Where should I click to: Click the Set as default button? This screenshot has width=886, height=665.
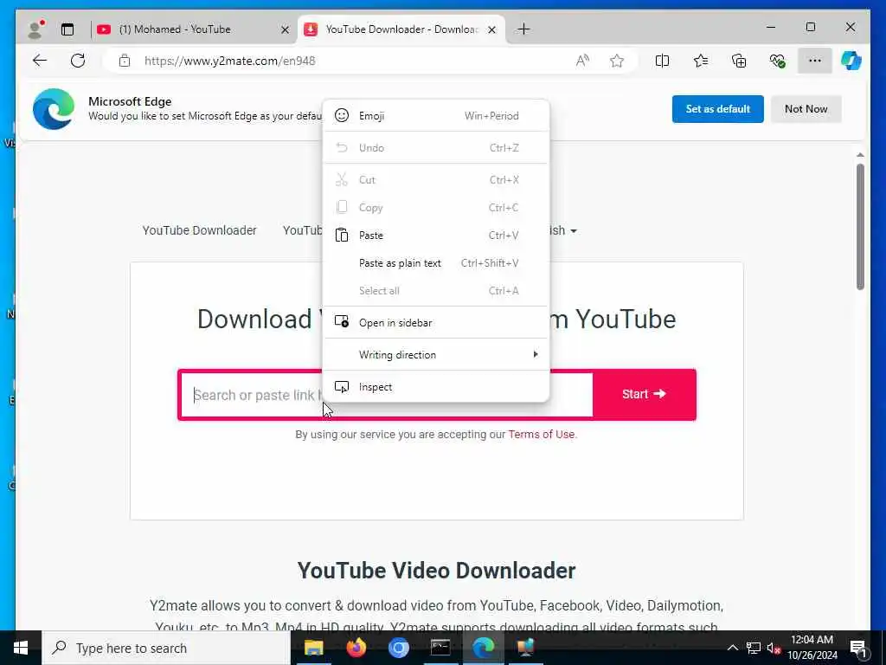click(717, 109)
